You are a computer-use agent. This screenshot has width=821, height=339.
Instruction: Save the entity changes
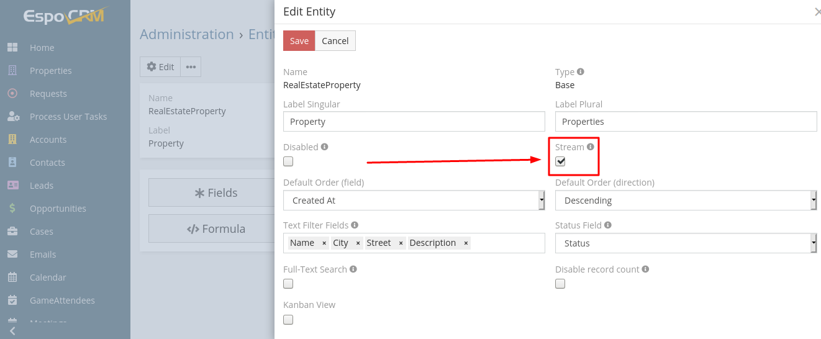pyautogui.click(x=299, y=41)
